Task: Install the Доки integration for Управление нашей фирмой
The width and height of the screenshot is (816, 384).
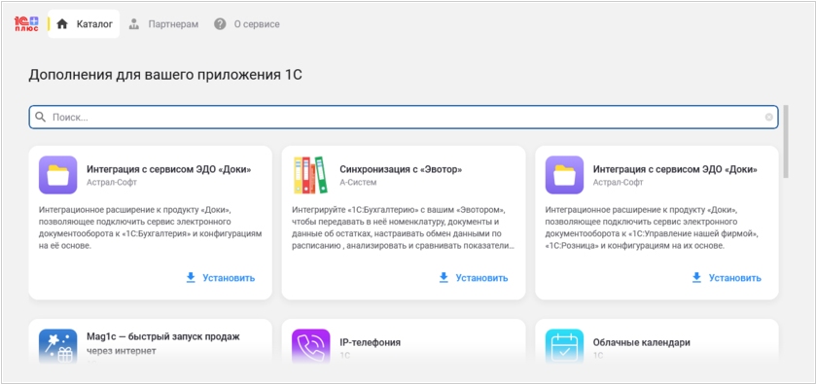Action: pos(727,278)
